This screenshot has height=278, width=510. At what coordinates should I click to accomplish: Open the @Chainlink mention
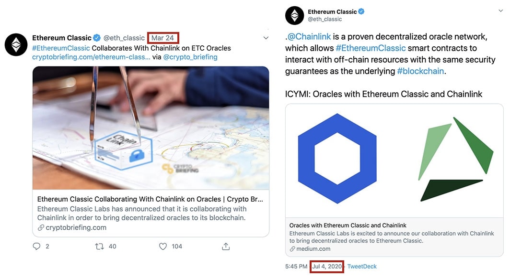tap(309, 37)
